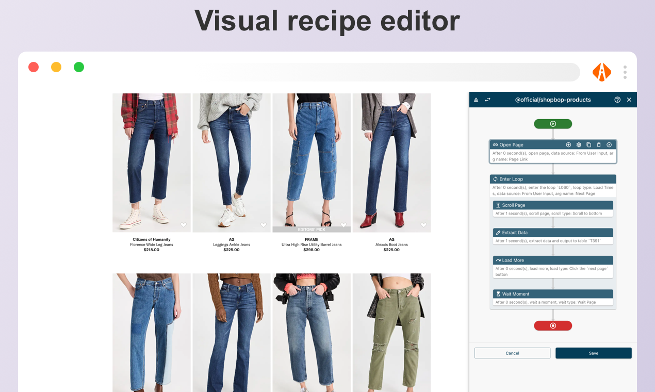The height and width of the screenshot is (392, 655).
Task: Select the Enter Loop step header
Action: (553, 179)
